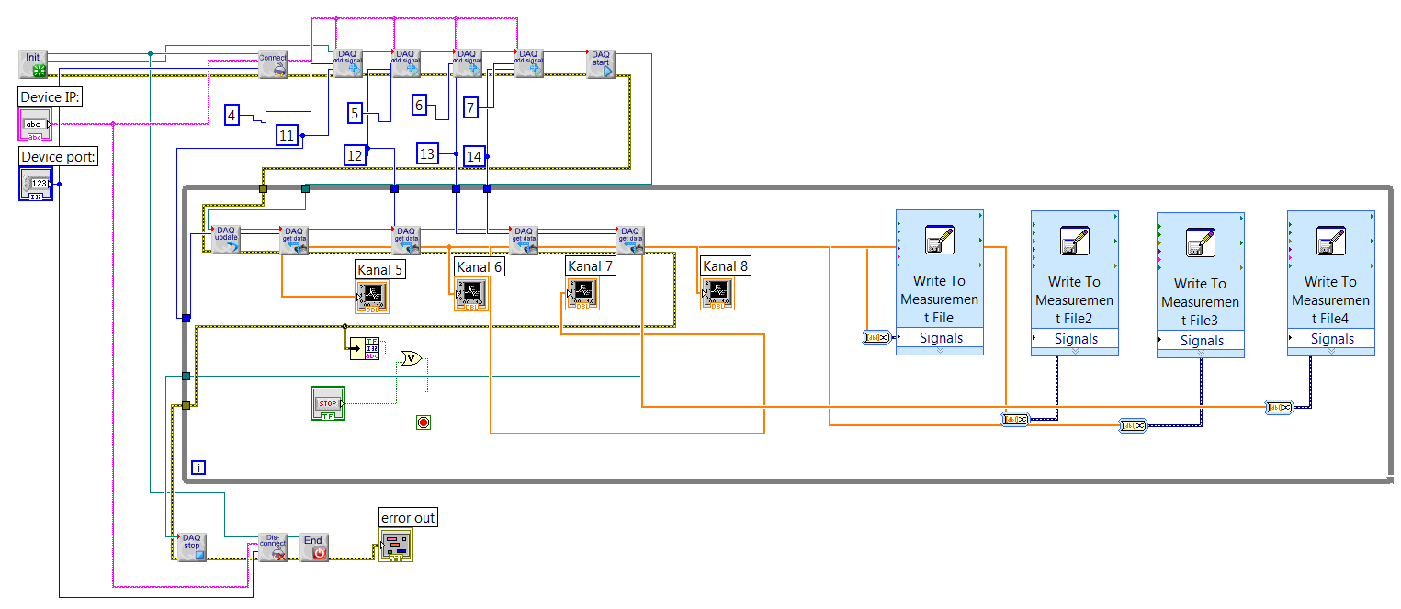Screen dimensions: 1401x609
Task: Select the numeric constant 5
Action: (355, 114)
